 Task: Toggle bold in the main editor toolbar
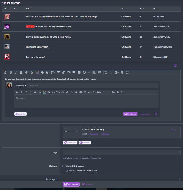coord(11,72)
